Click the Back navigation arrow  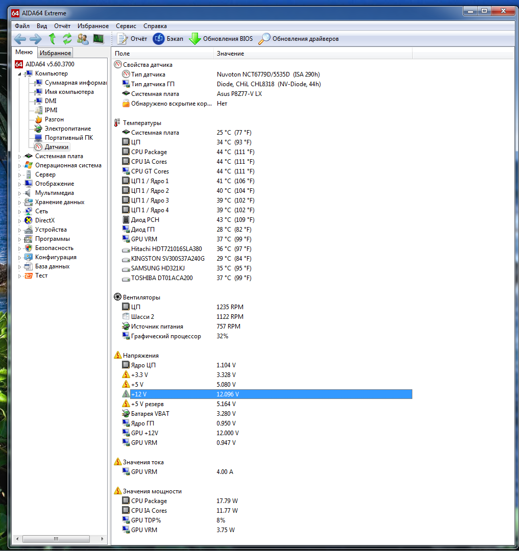tap(20, 39)
